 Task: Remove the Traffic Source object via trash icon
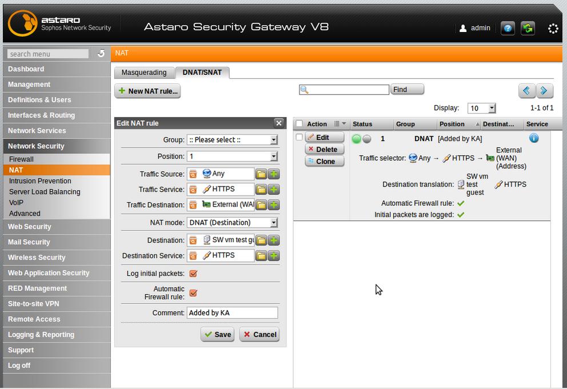(x=193, y=174)
